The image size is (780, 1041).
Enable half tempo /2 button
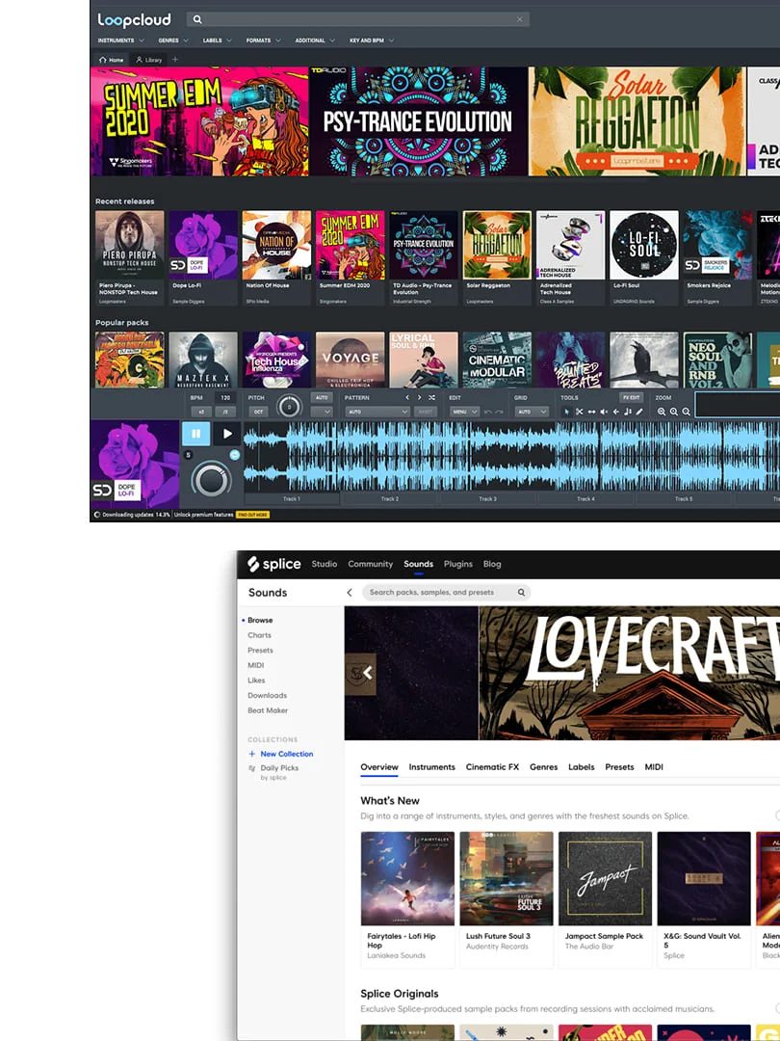(224, 412)
